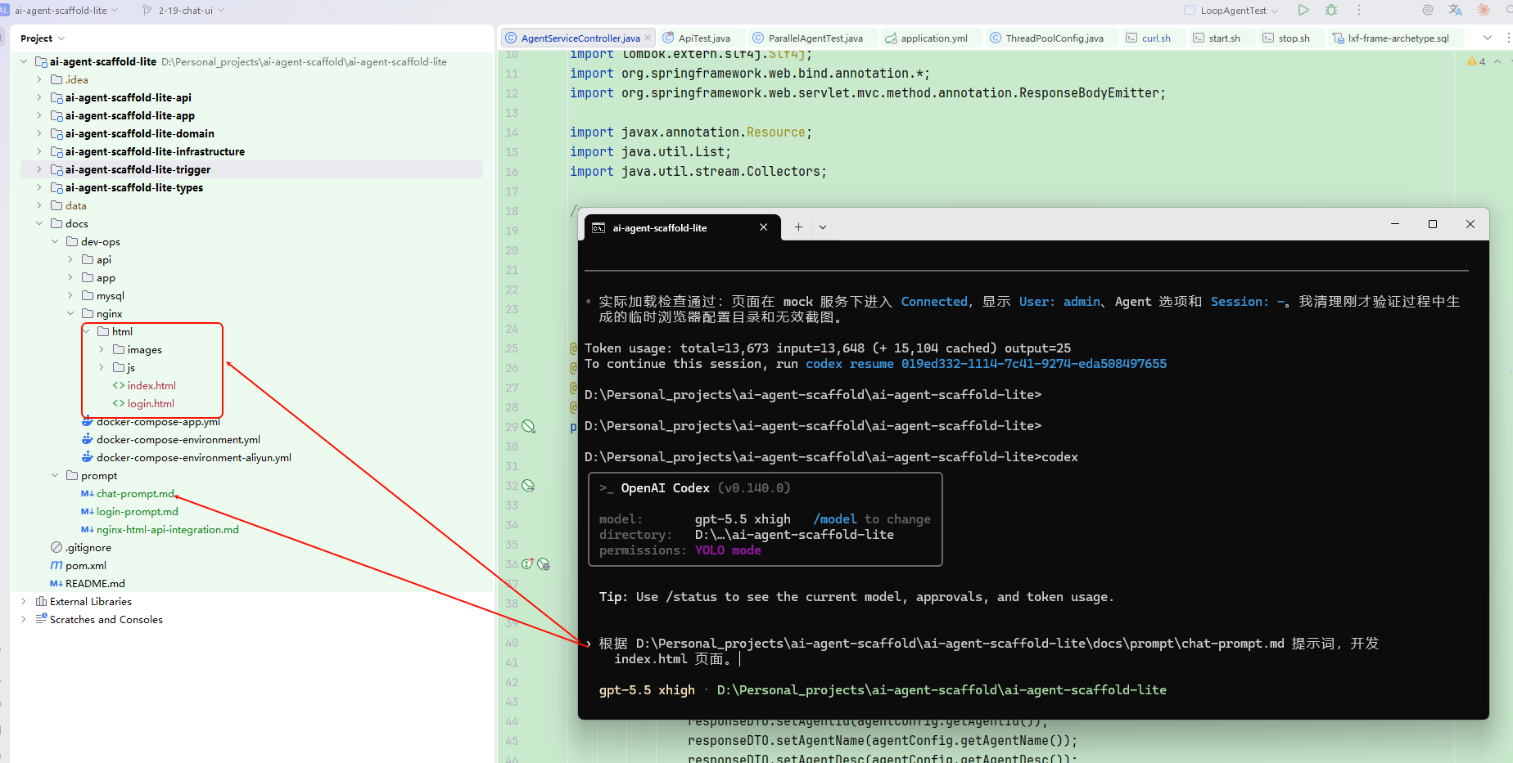This screenshot has height=763, width=1513.
Task: Add a new terminal tab with plus
Action: (x=798, y=227)
